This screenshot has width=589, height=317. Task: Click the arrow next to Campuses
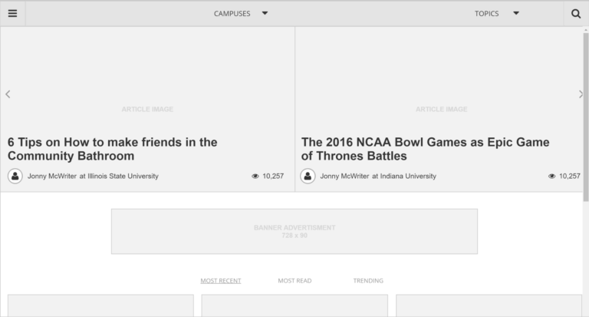[265, 13]
